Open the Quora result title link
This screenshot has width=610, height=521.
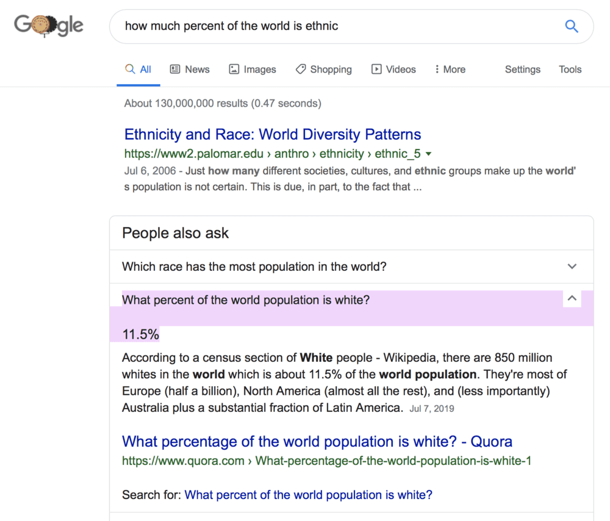pos(317,442)
